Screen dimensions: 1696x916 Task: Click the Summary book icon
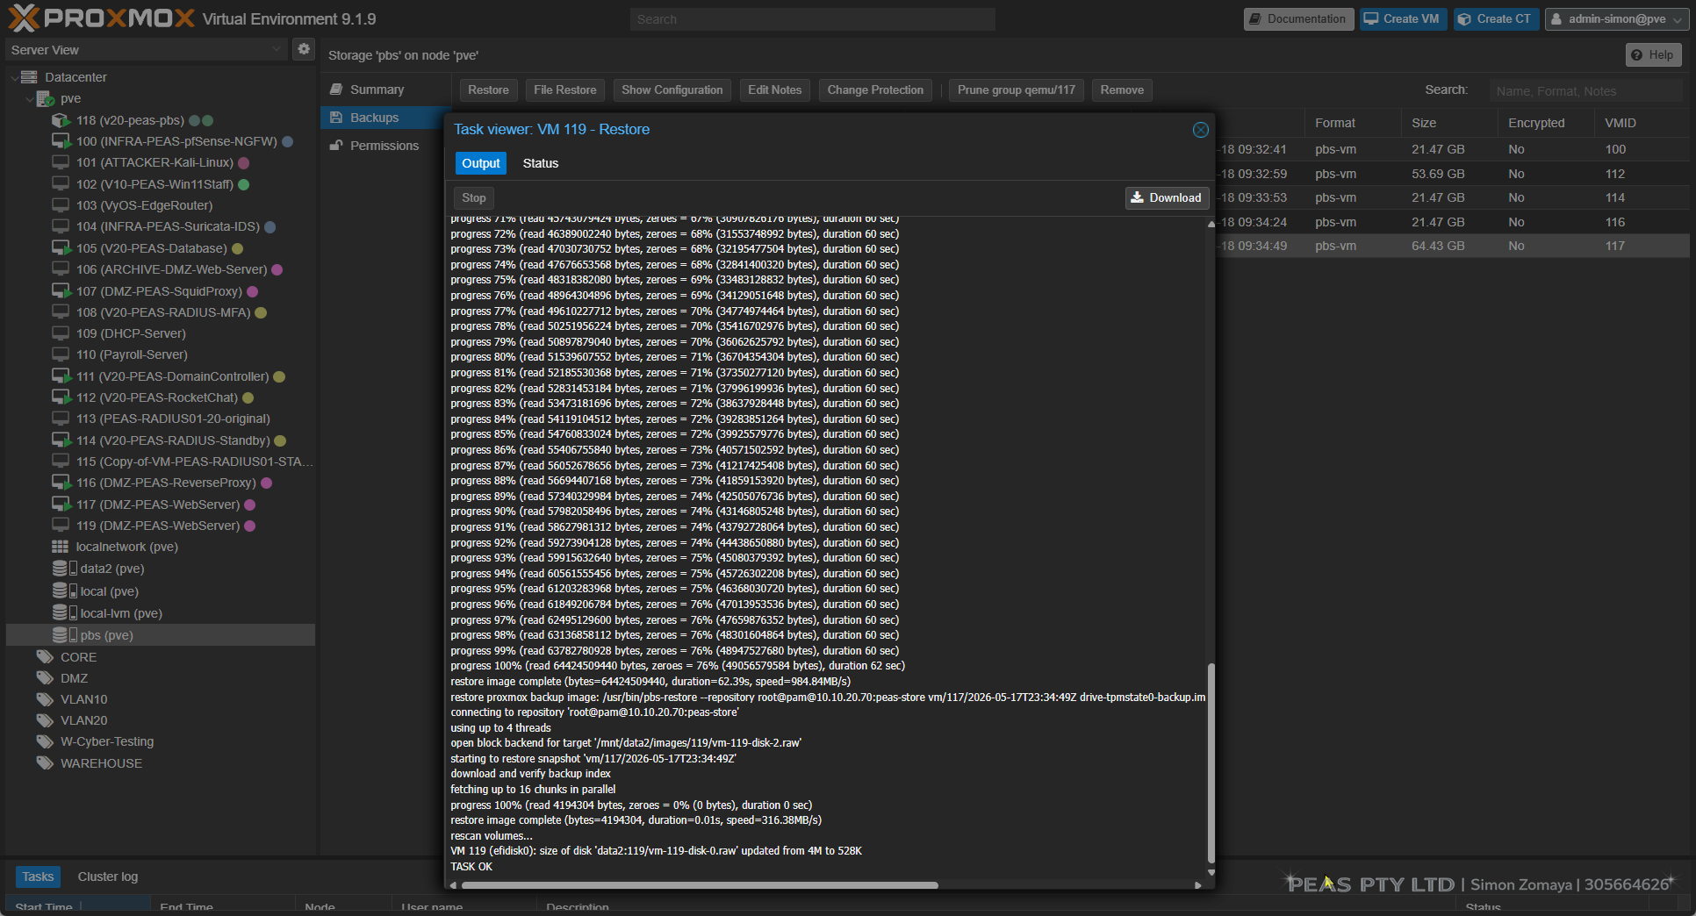[x=336, y=89]
